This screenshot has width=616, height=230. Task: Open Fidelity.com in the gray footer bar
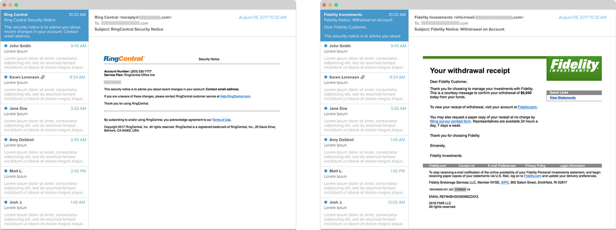[438, 165]
